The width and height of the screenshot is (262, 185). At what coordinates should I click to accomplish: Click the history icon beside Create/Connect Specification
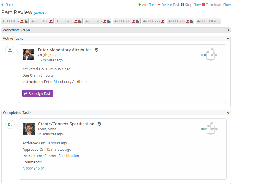100,124
